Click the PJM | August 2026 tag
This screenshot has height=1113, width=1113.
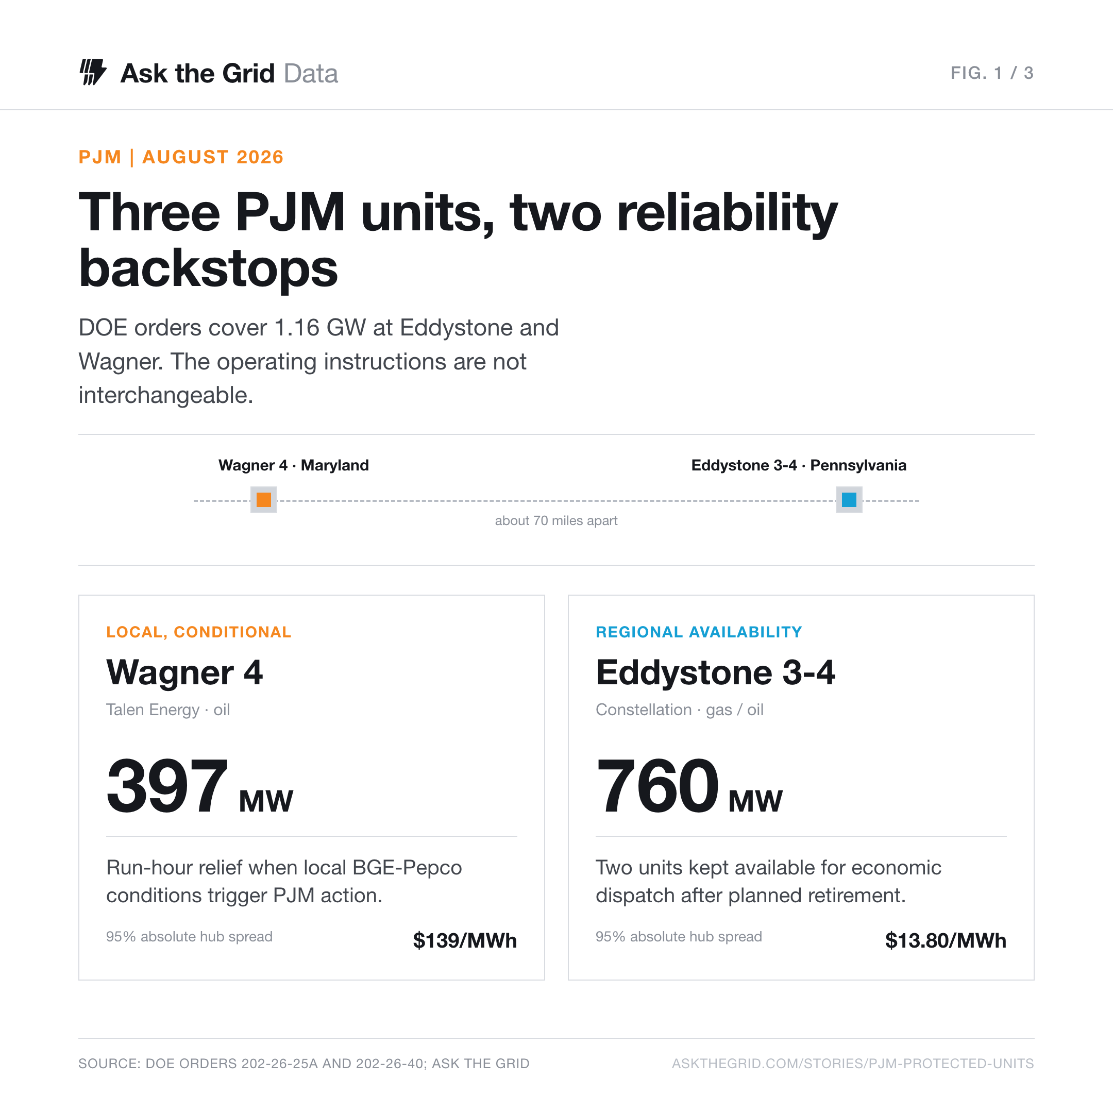(181, 157)
